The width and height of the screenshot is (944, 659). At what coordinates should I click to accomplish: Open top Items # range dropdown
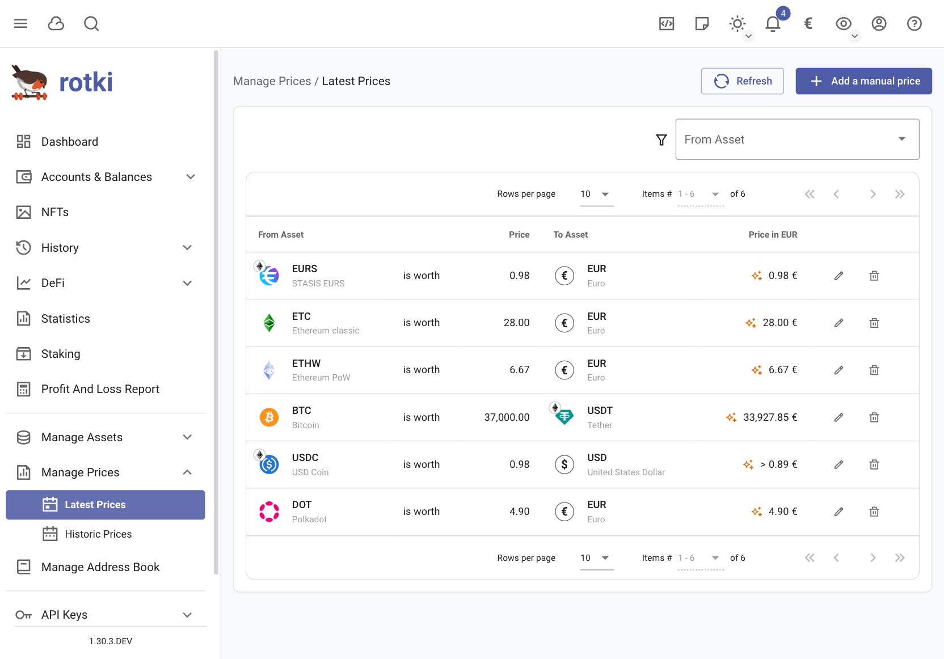(x=701, y=194)
